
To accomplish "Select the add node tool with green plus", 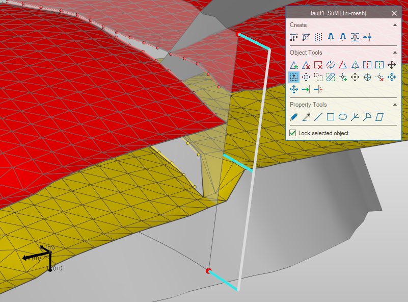I will (x=343, y=77).
